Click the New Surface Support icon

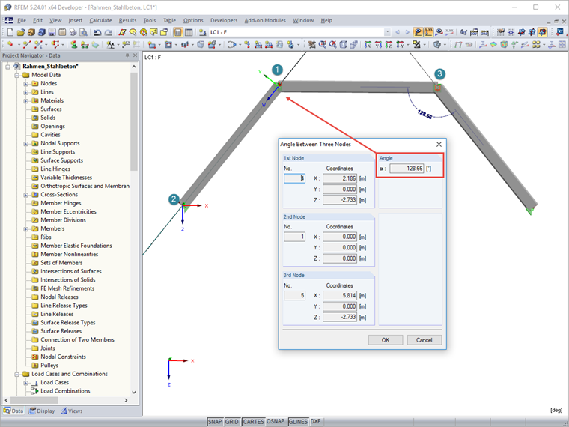tap(95, 45)
